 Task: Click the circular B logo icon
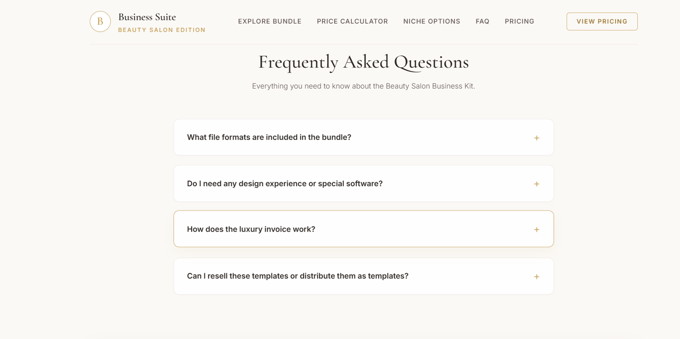click(x=100, y=21)
